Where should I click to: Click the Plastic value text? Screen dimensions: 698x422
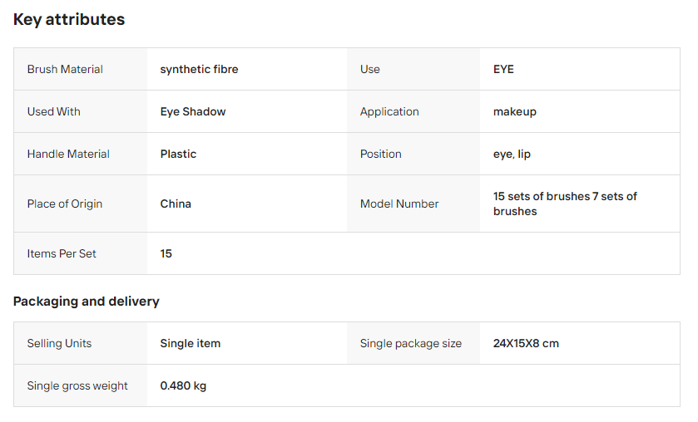(178, 154)
